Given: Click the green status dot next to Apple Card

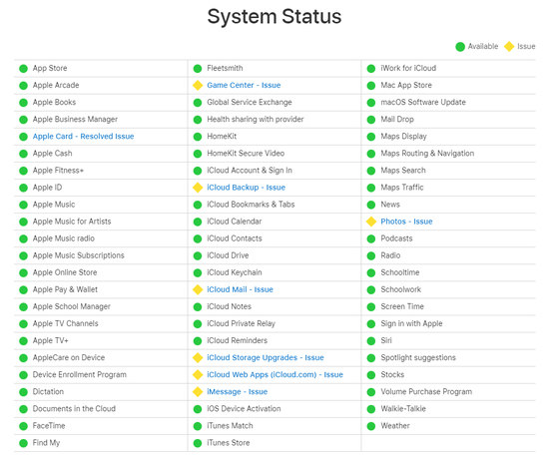Looking at the screenshot, I should pyautogui.click(x=24, y=137).
